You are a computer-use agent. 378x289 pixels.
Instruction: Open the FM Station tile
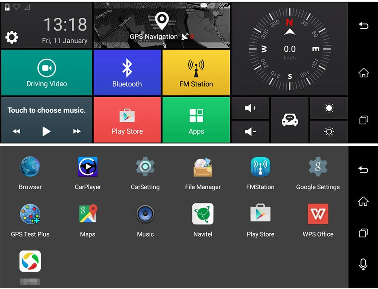(x=196, y=73)
